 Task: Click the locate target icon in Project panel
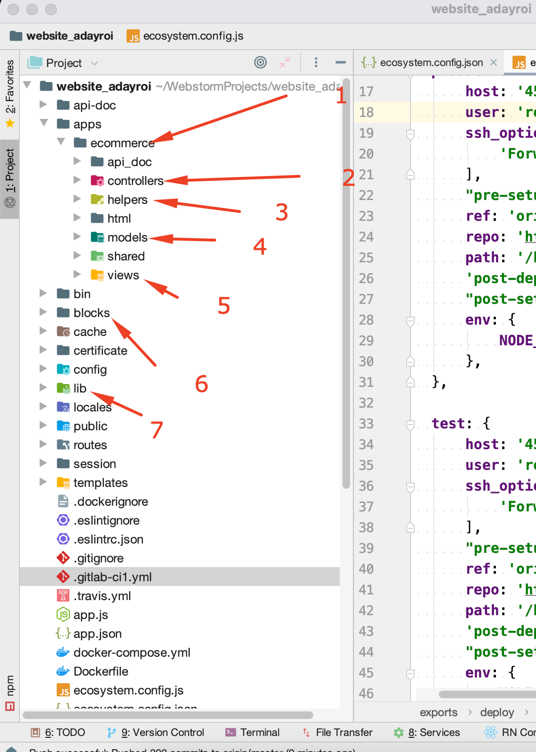pos(260,62)
